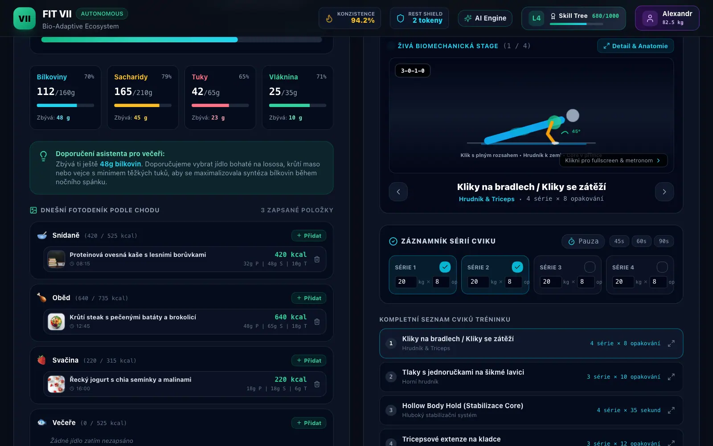Click the Skill Tree progress bar
The width and height of the screenshot is (713, 446).
(576, 24)
